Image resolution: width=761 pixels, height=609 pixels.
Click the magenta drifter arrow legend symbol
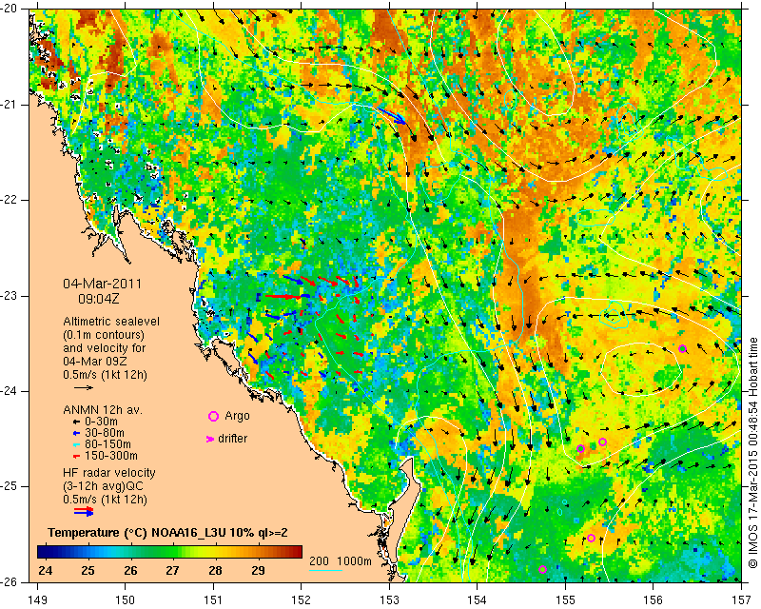210,439
